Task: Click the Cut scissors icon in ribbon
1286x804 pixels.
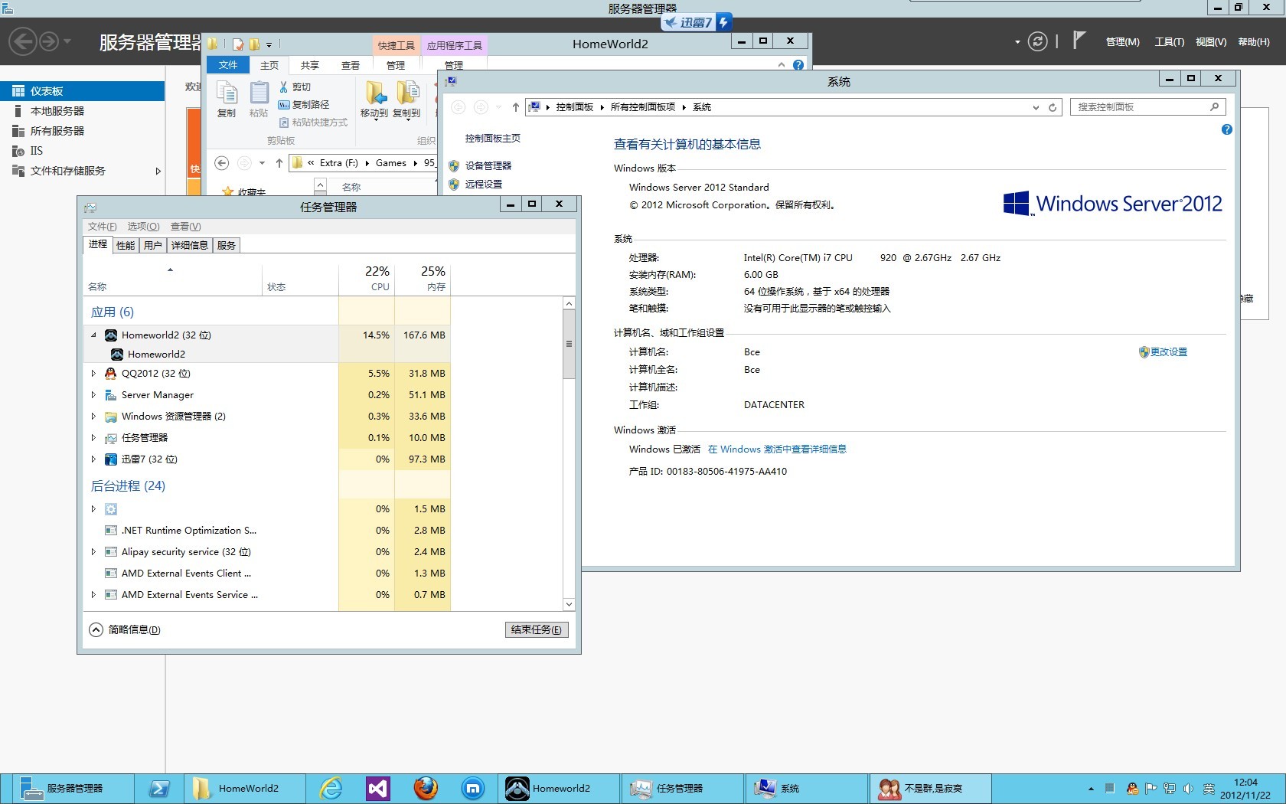Action: pos(283,87)
